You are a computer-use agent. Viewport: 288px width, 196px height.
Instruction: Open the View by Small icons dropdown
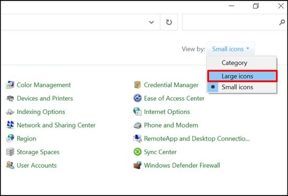coord(230,49)
